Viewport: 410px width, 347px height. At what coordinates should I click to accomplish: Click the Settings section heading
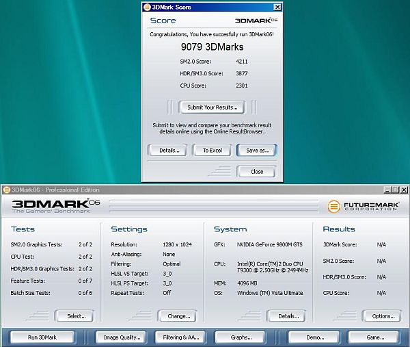[129, 229]
